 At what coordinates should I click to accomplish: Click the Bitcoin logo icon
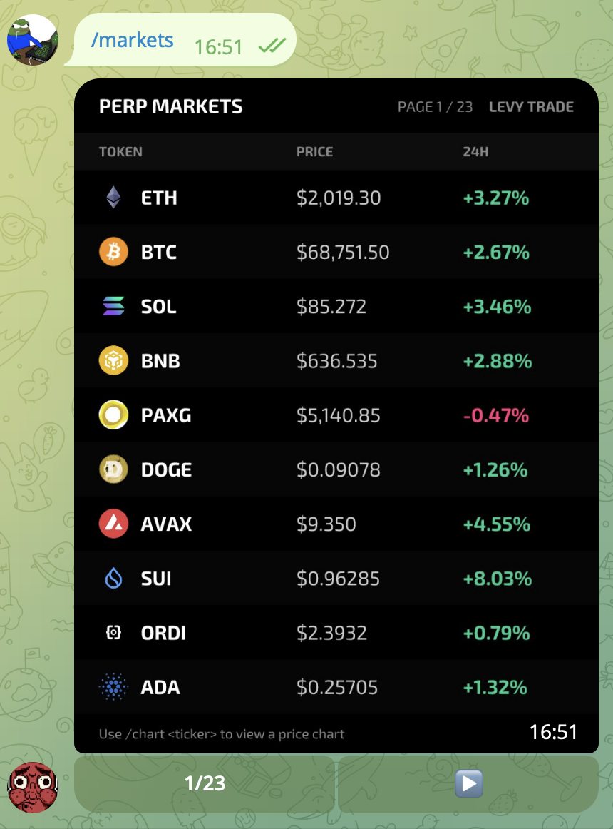click(113, 252)
